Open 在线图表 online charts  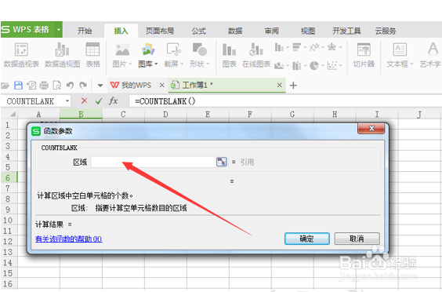[x=256, y=56]
